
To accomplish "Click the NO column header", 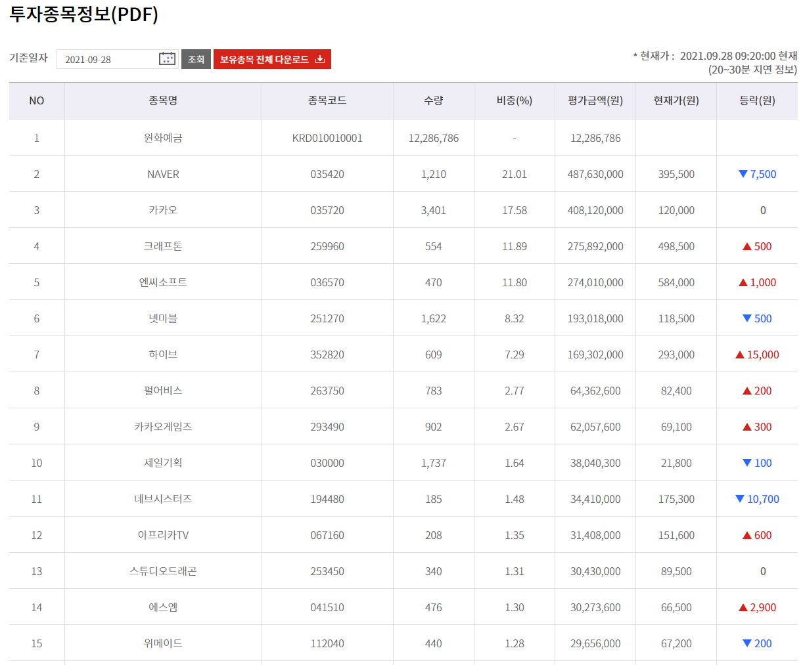I will click(37, 100).
